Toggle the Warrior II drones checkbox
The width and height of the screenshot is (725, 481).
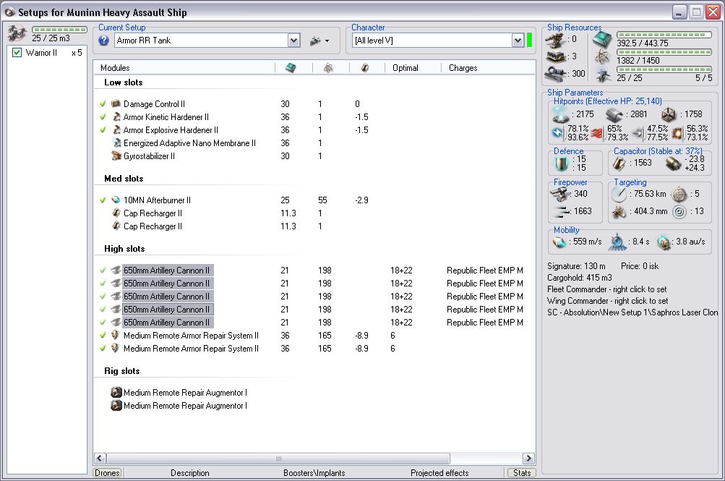coord(17,52)
